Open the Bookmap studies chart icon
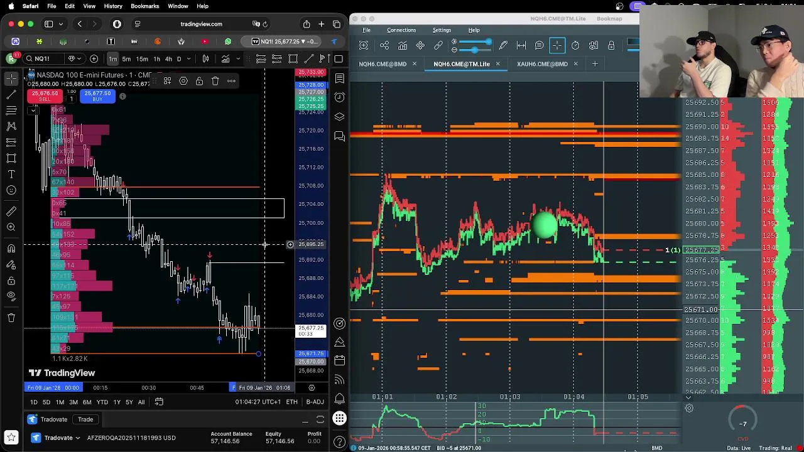Image resolution: width=804 pixels, height=452 pixels. click(402, 45)
